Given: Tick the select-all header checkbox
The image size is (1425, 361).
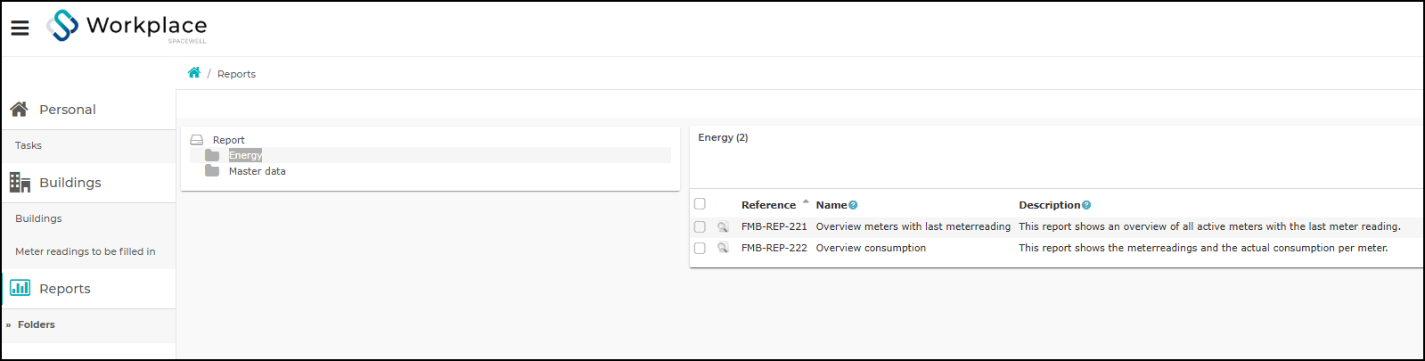Looking at the screenshot, I should pyautogui.click(x=700, y=204).
